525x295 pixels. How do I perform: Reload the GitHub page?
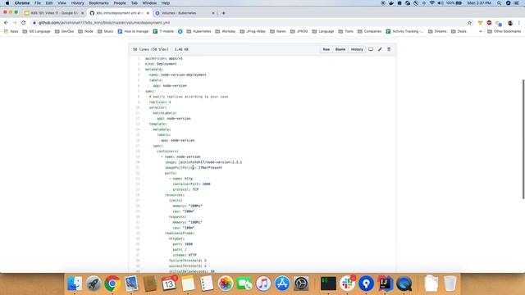(x=24, y=23)
